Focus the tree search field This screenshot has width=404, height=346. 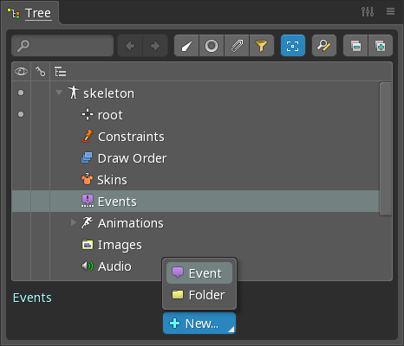click(x=62, y=46)
